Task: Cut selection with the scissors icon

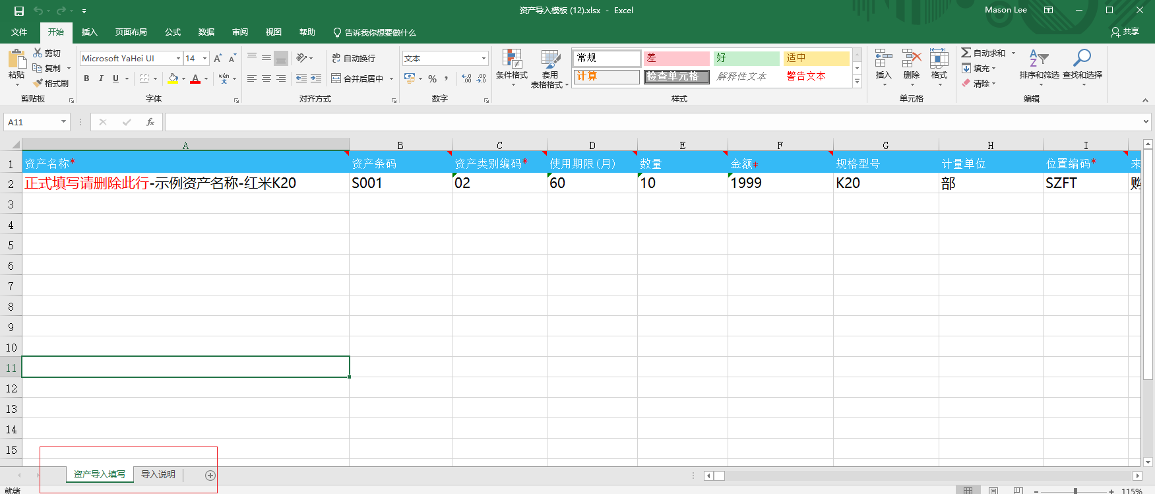Action: [38, 53]
